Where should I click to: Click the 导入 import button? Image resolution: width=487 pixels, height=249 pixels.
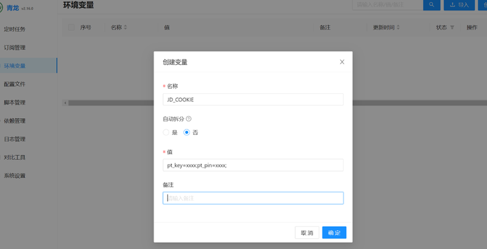(459, 5)
